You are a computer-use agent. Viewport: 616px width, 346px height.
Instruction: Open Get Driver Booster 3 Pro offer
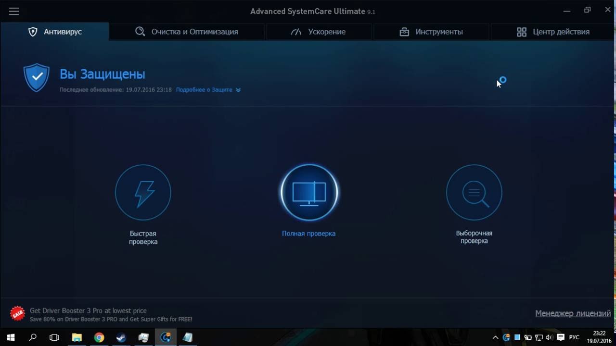88,310
